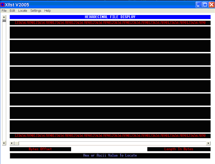
Task: Open the Edit menu
Action: coord(12,11)
